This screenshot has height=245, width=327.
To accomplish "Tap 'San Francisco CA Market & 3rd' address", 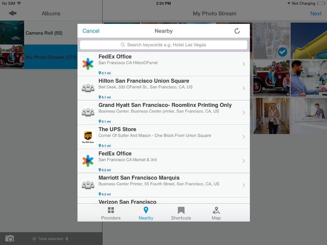I will click(128, 160).
